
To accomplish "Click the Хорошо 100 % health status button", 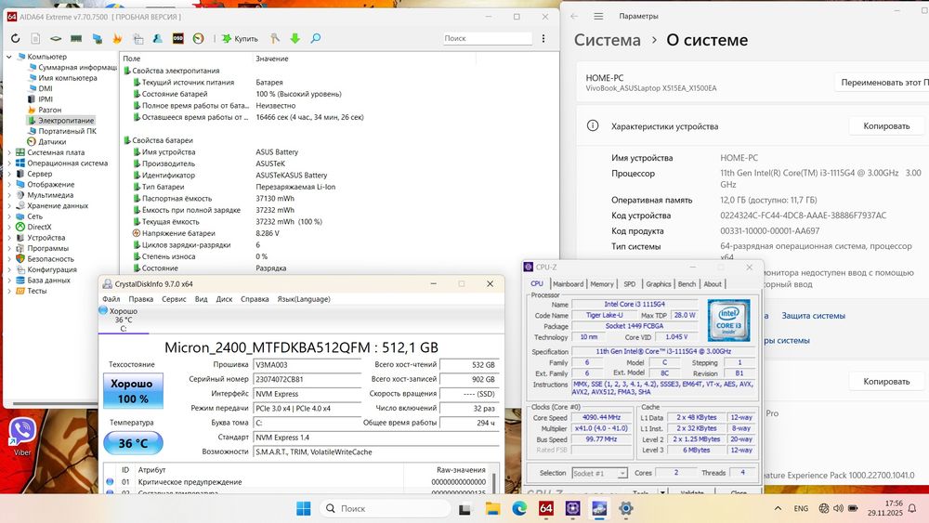I will pos(133,391).
